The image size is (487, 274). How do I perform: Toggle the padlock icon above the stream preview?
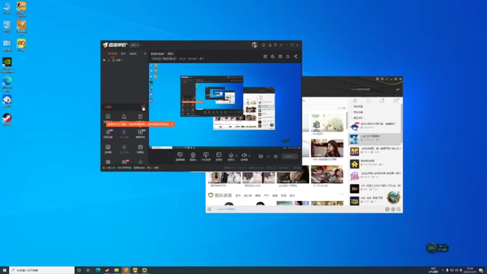tap(273, 57)
